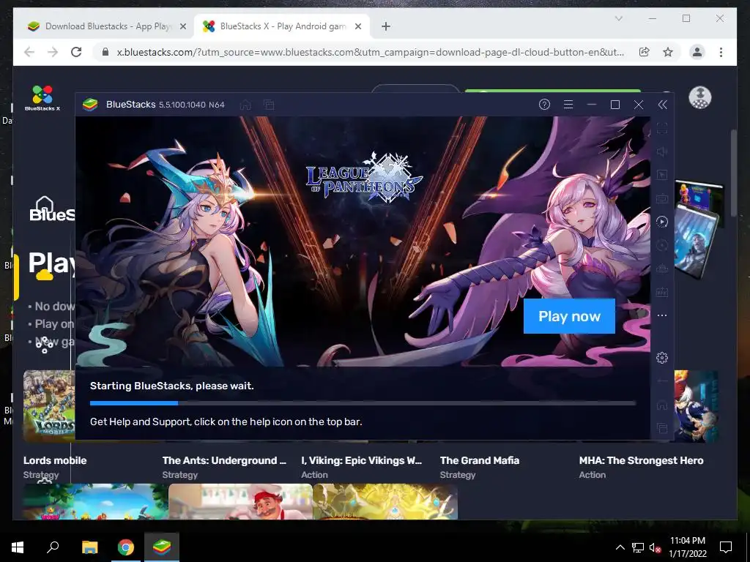Click the chef game thumbnail in bottom row
Image resolution: width=750 pixels, height=562 pixels.
click(x=240, y=501)
